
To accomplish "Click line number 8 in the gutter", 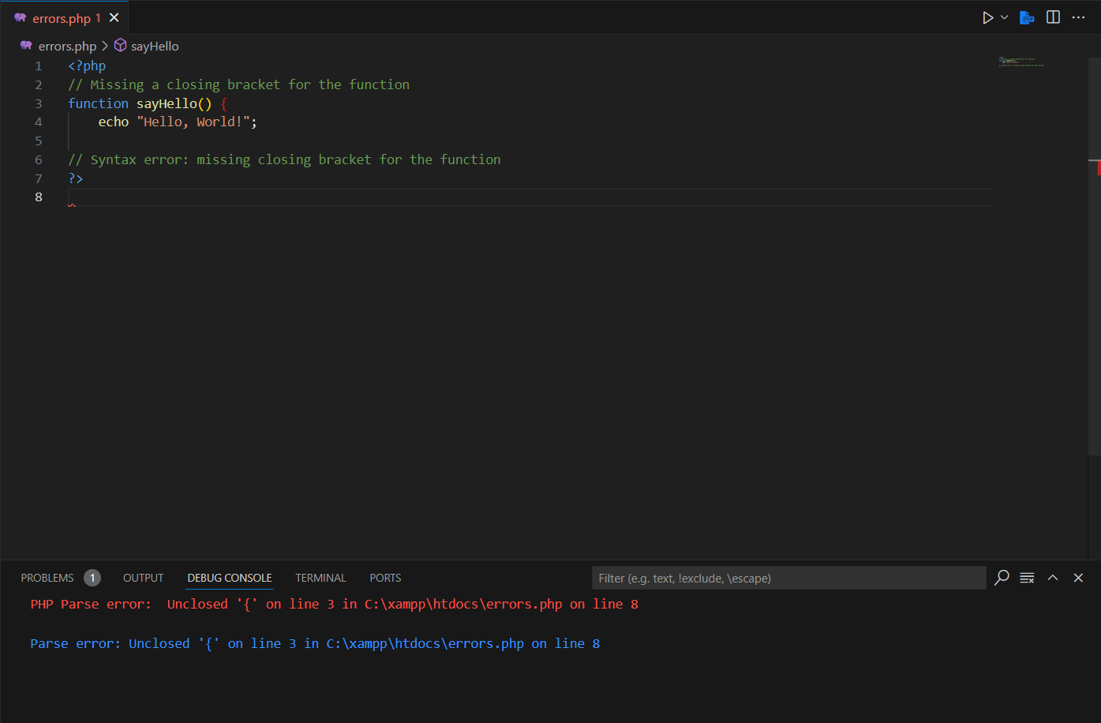I will coord(39,197).
